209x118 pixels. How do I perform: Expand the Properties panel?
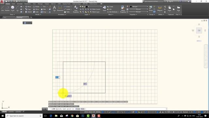tap(133, 14)
